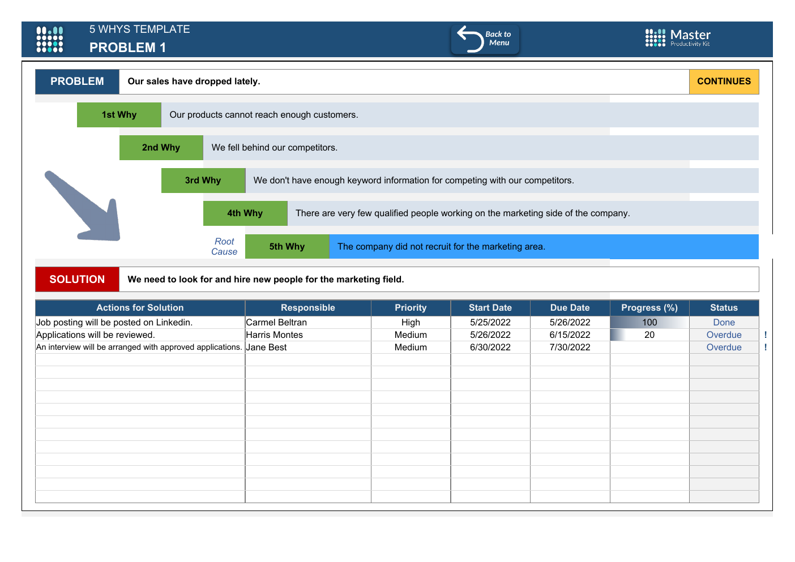This screenshot has height=562, width=795.
Task: Click the warning exclamation beside interview row
Action: 766,348
